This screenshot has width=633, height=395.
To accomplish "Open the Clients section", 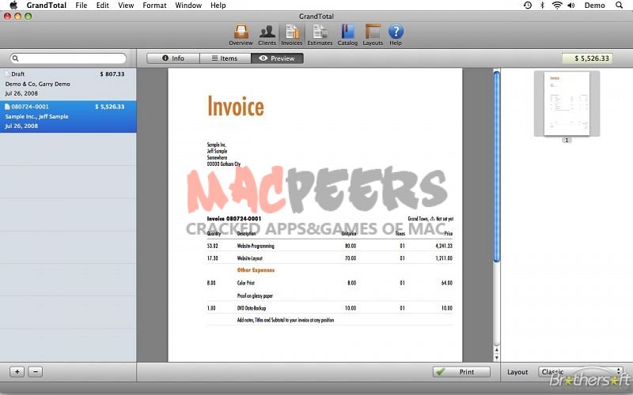I will tap(267, 33).
